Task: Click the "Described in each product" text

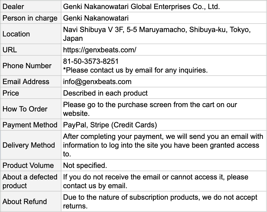Action: click(x=105, y=93)
